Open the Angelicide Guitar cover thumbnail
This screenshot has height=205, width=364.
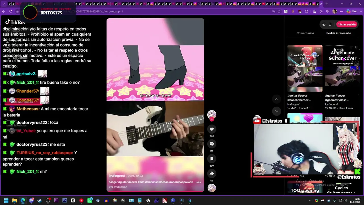click(342, 68)
